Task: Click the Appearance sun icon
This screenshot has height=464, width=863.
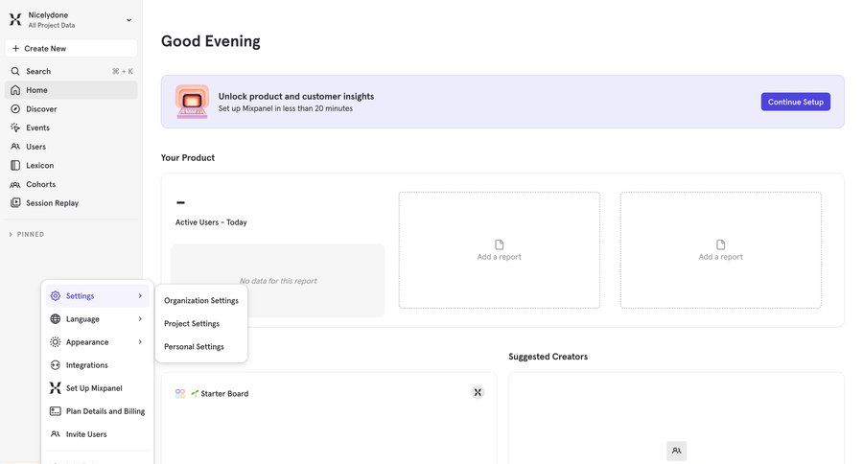Action: point(55,342)
